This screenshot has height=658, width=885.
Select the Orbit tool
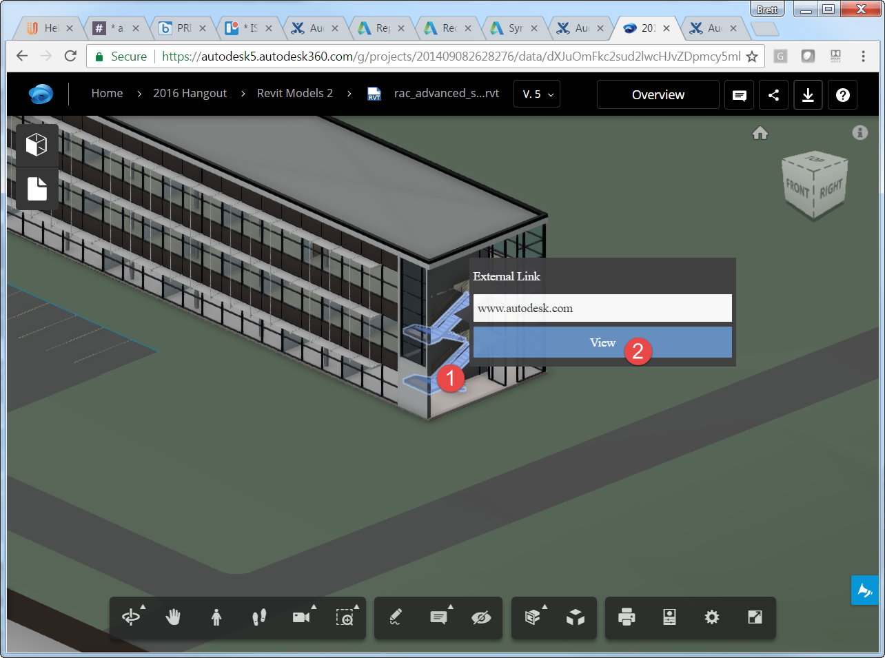click(132, 617)
